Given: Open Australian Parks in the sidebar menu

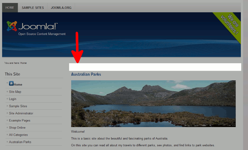Looking at the screenshot, I should click(20, 142).
